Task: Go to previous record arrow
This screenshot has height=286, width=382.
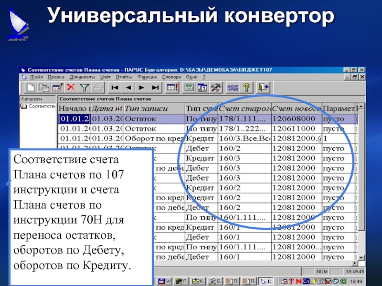Action: (128, 87)
